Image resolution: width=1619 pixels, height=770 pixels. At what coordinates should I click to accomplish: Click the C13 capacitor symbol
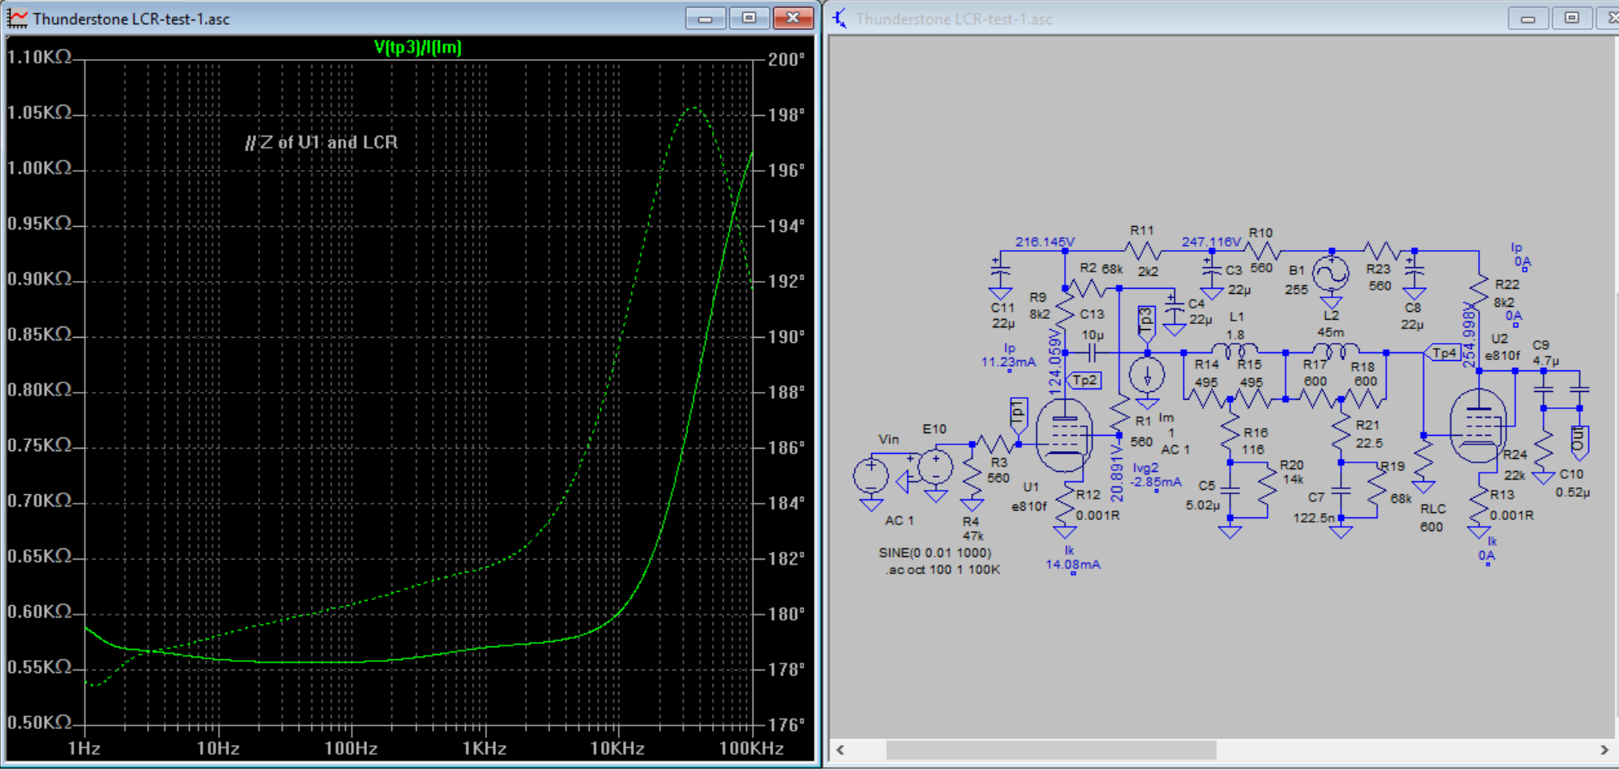(1092, 352)
